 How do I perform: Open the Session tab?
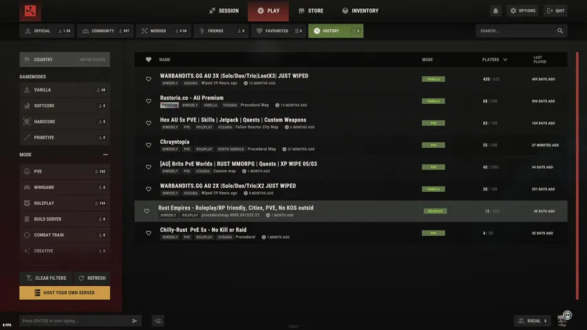coord(224,11)
